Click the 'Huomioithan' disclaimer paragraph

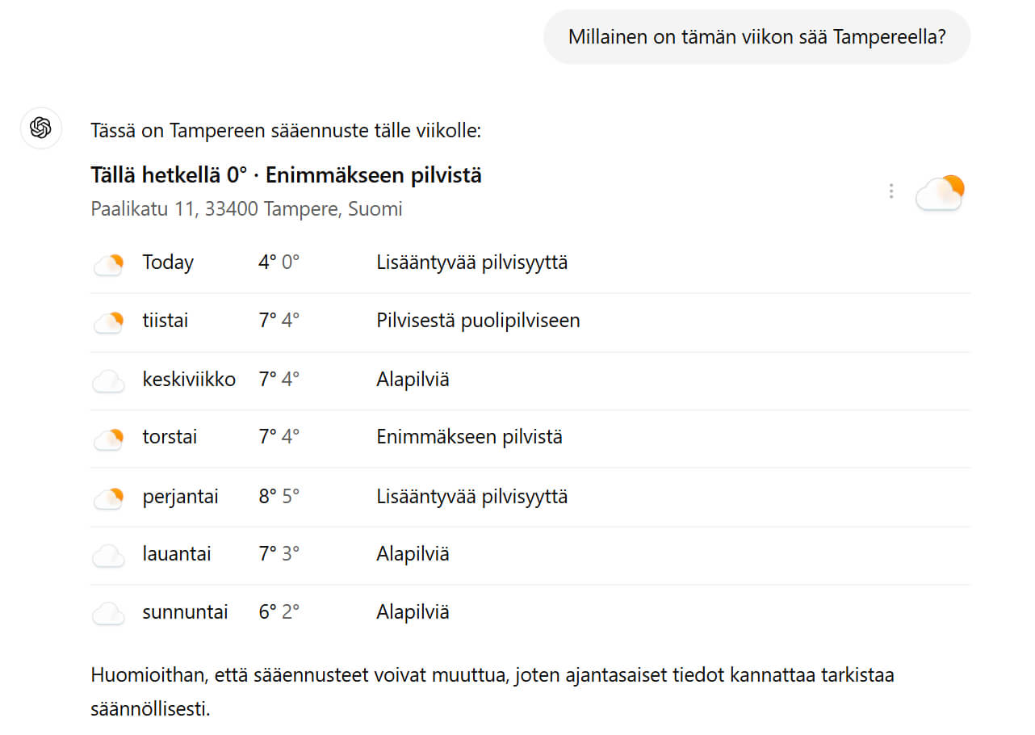[492, 692]
